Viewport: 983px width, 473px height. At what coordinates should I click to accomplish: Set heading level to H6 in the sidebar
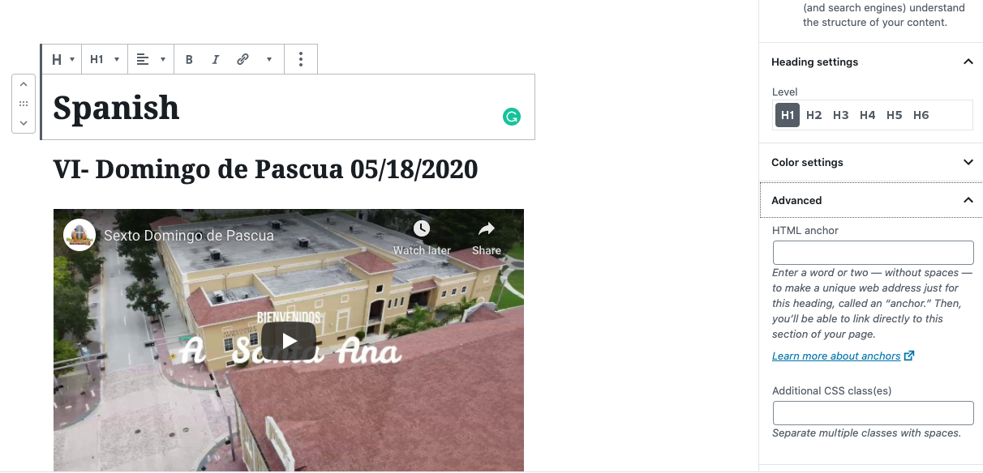921,115
